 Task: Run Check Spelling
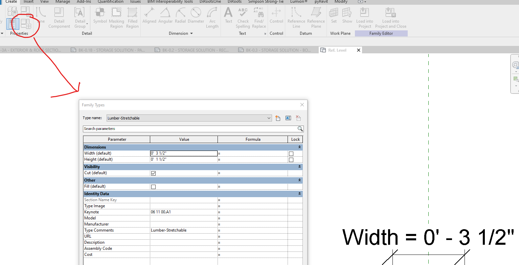[x=243, y=18]
